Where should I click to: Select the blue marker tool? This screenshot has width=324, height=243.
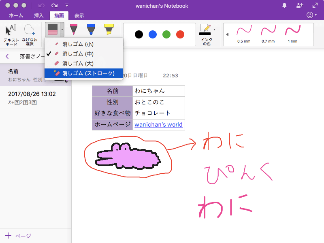91,29
